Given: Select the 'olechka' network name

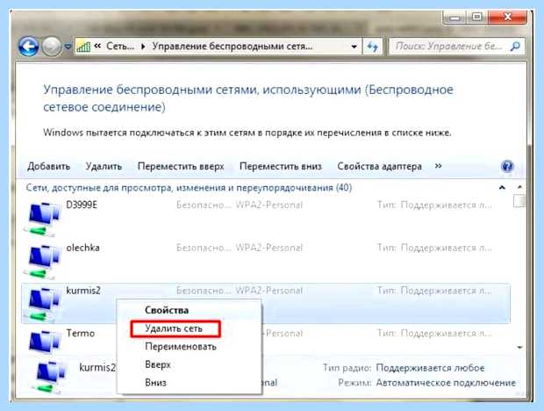Looking at the screenshot, I should 83,248.
